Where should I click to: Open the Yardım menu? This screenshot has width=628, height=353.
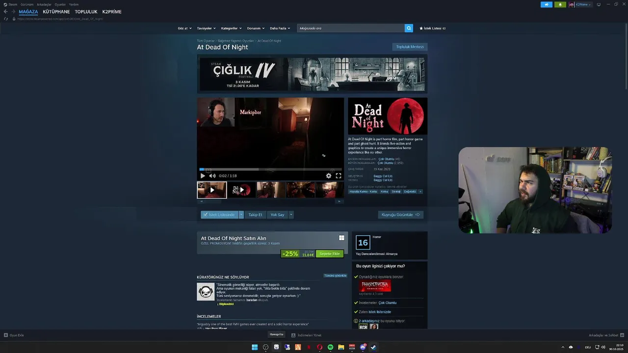[x=74, y=4]
